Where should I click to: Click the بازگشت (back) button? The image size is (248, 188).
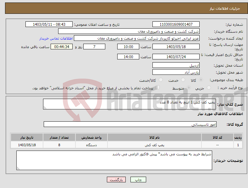116,180
